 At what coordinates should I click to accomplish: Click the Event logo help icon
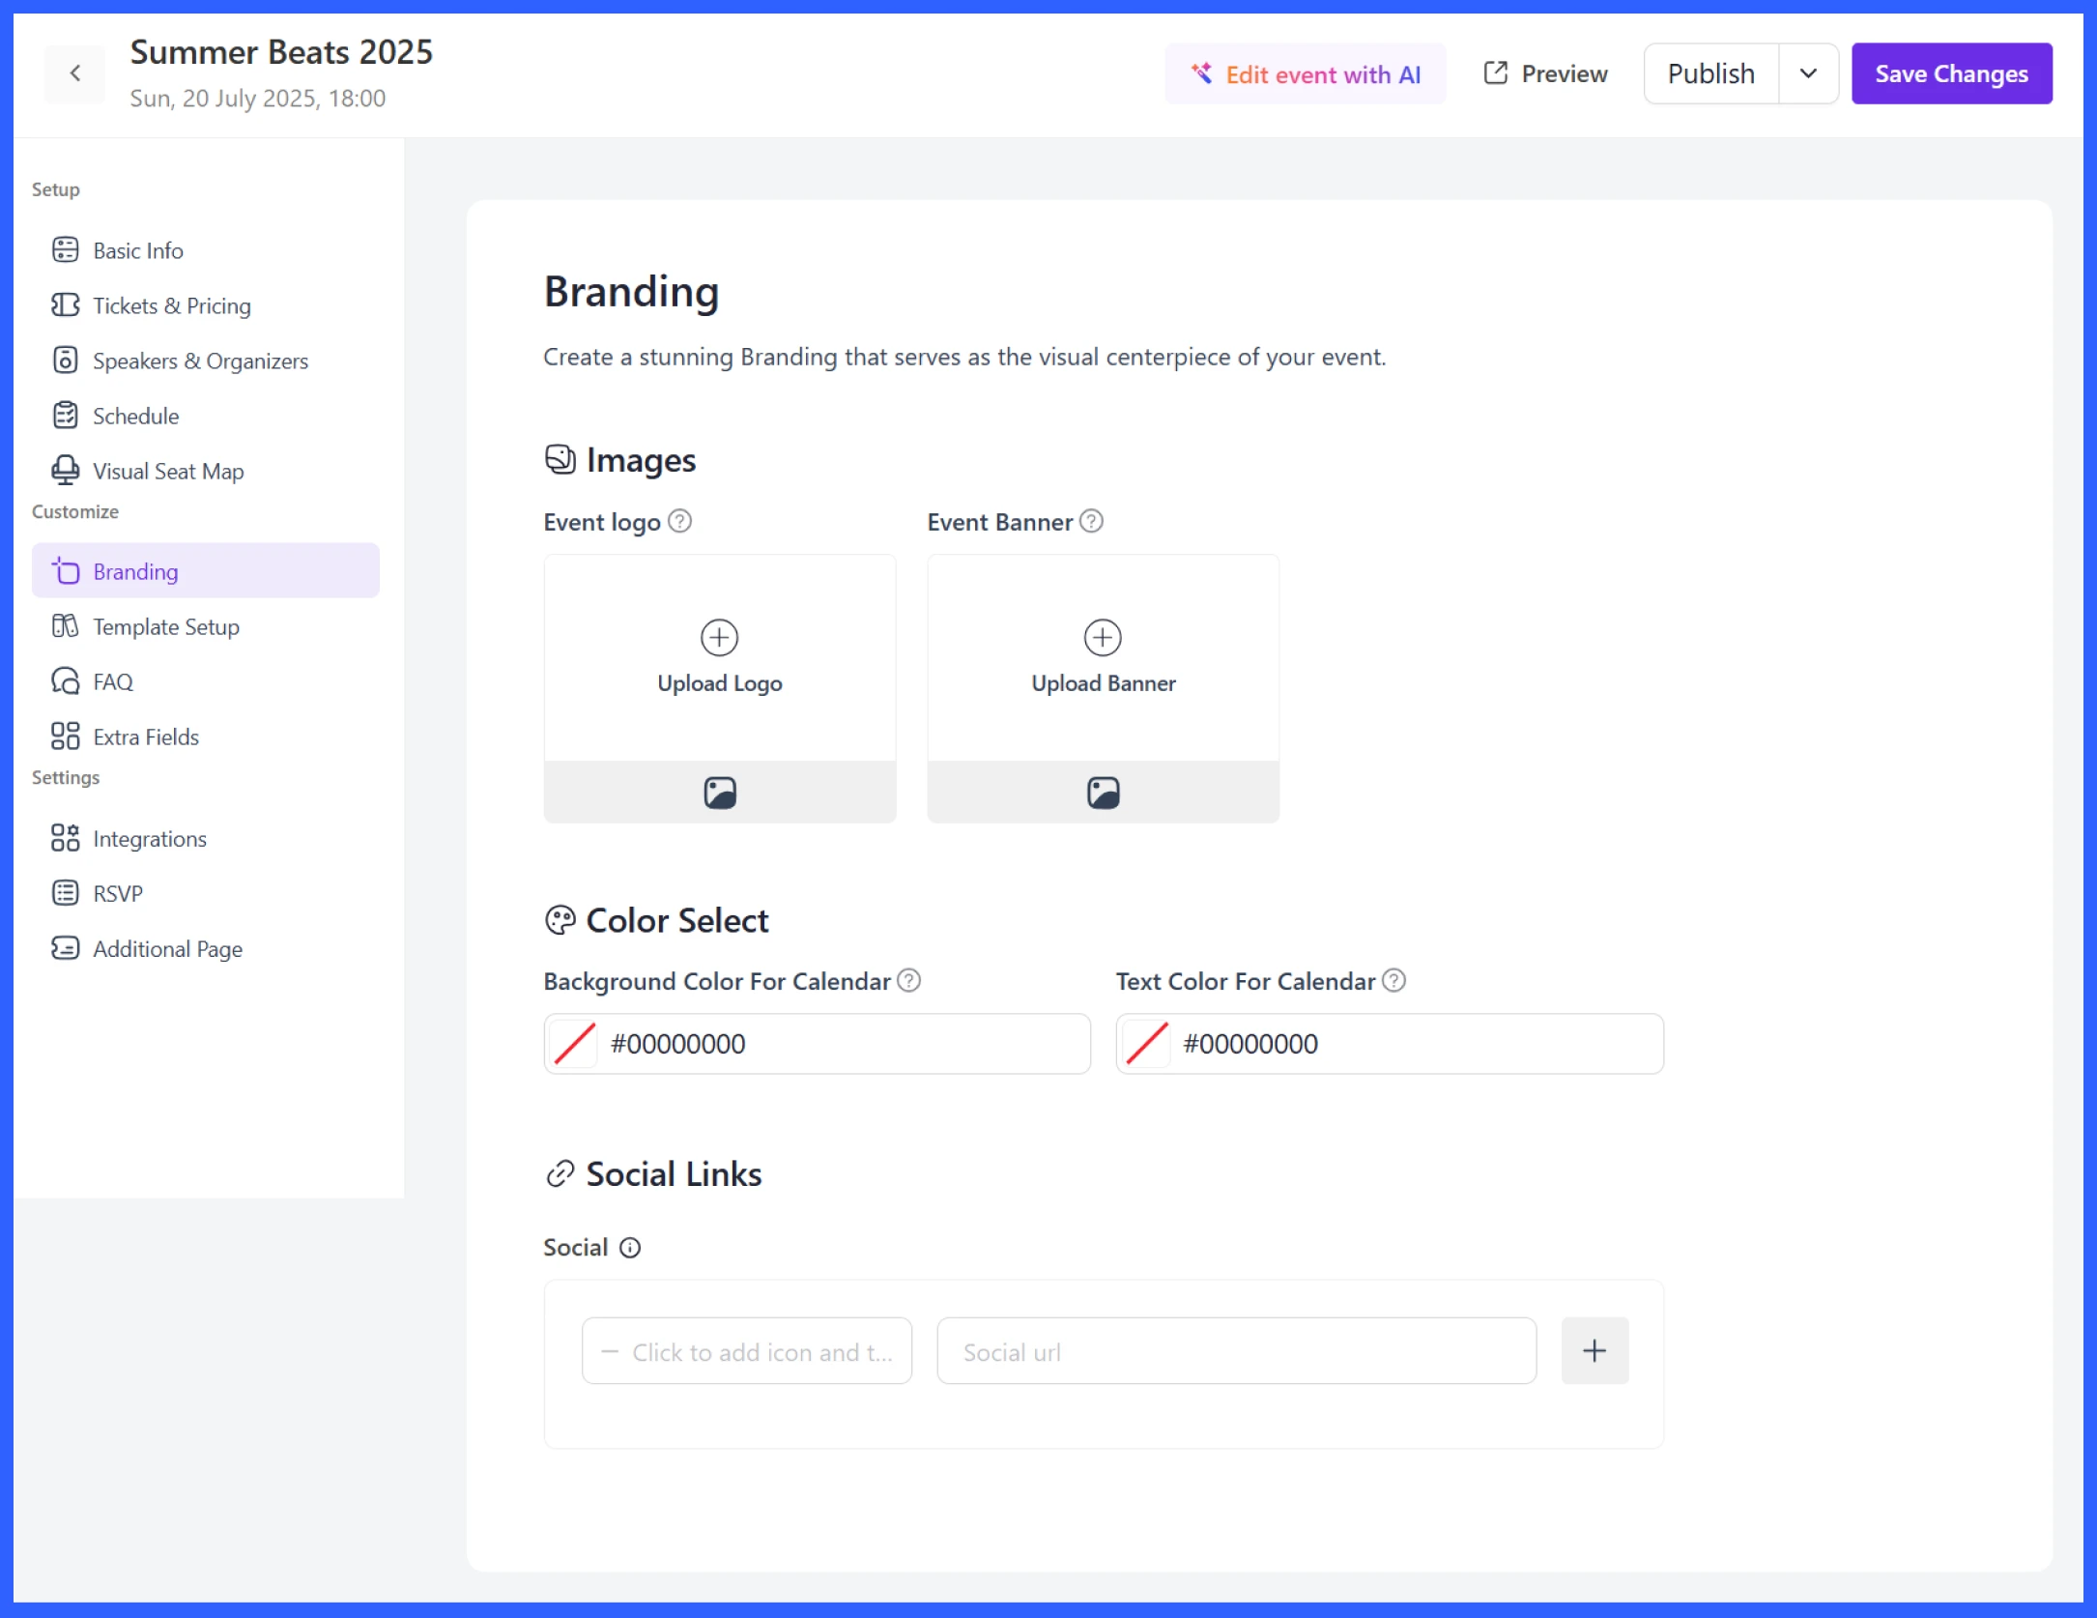680,522
